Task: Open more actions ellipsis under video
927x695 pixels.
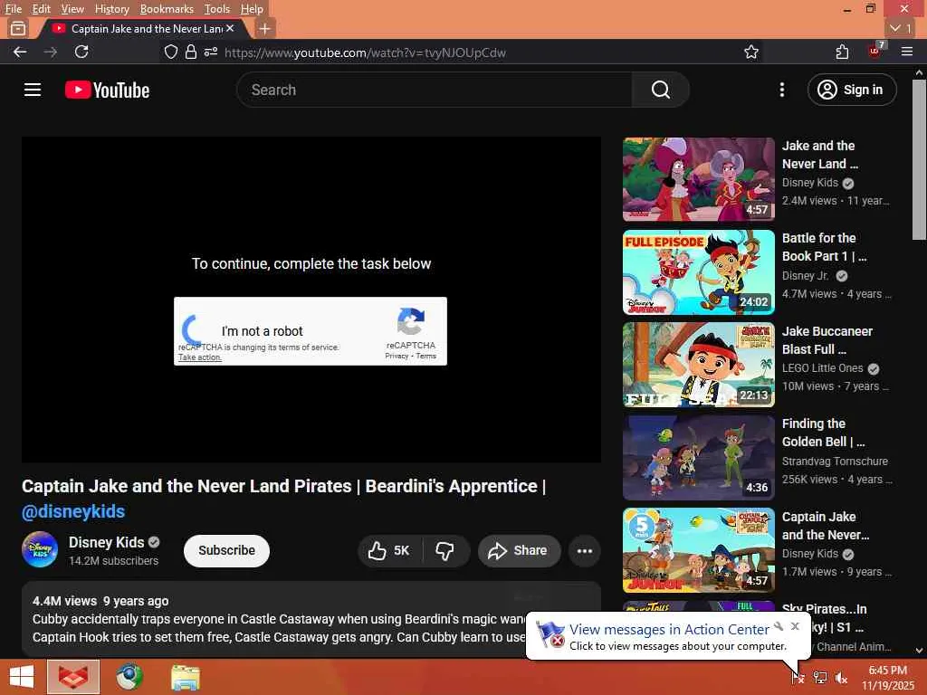Action: coord(585,551)
